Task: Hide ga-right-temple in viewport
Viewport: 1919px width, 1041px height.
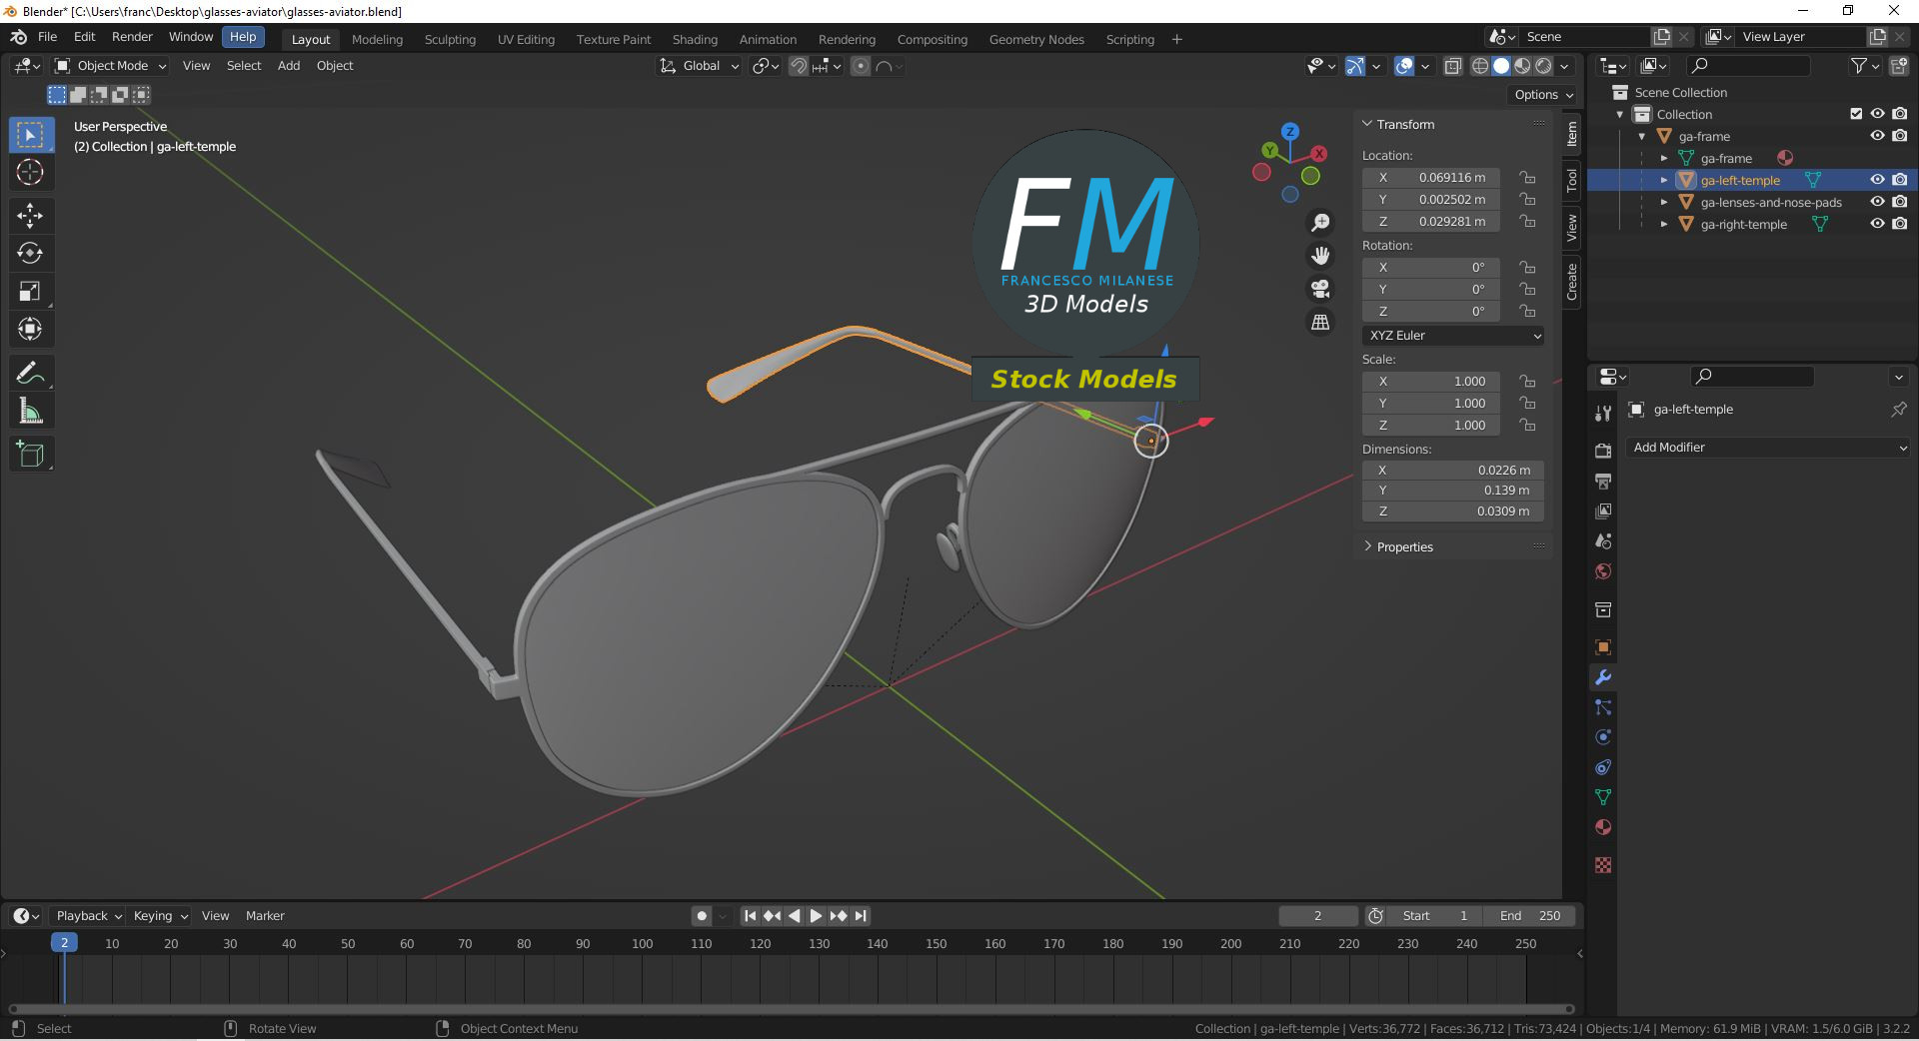Action: 1877,224
